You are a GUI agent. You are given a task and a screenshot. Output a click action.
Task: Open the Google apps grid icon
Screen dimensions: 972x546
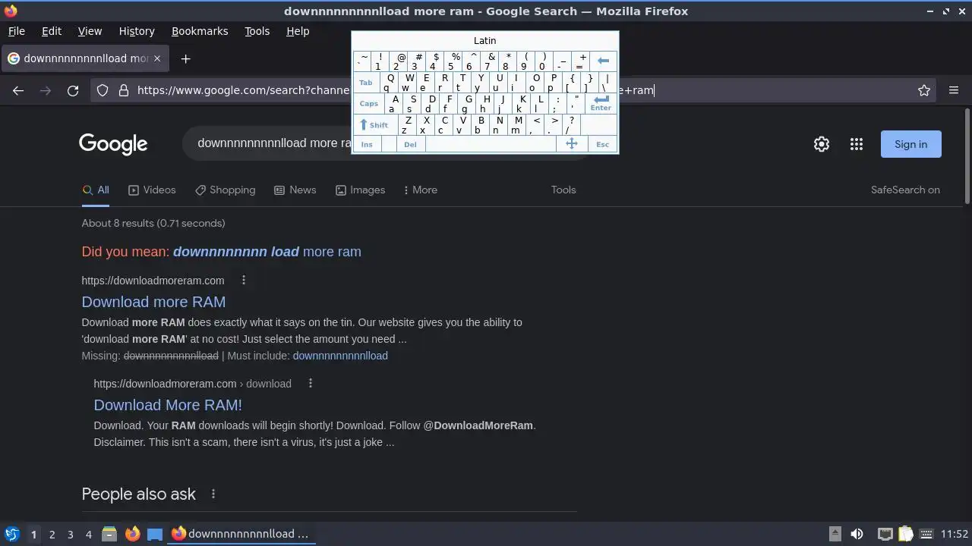[857, 144]
